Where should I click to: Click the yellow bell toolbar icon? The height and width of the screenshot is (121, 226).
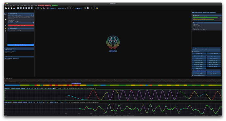[97, 8]
